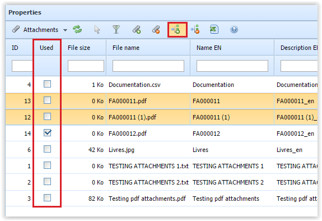Check Used box for TESTING ATTACHMENTS 1.txt

point(47,165)
